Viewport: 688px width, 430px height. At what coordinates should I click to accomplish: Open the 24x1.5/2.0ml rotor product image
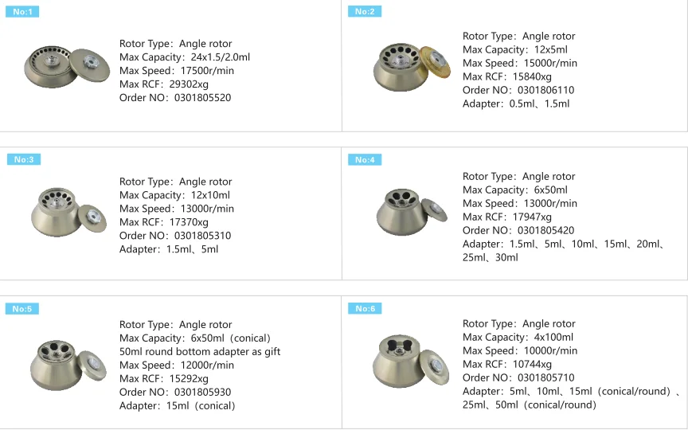coord(64,67)
